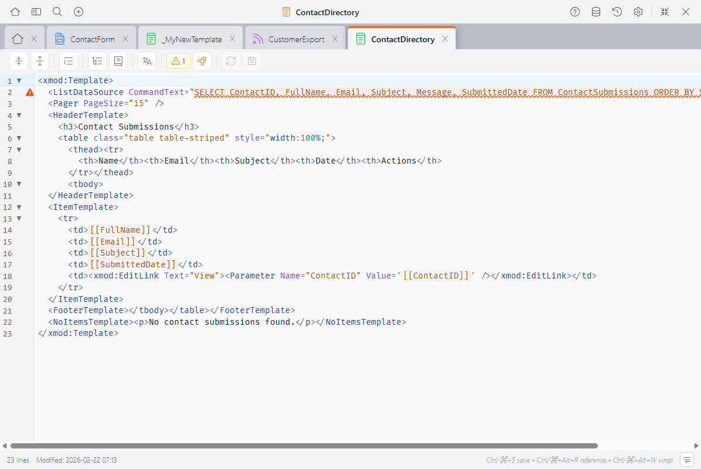This screenshot has width=701, height=469.
Task: Click the rocket deploy toolbar icon
Action: (x=202, y=61)
